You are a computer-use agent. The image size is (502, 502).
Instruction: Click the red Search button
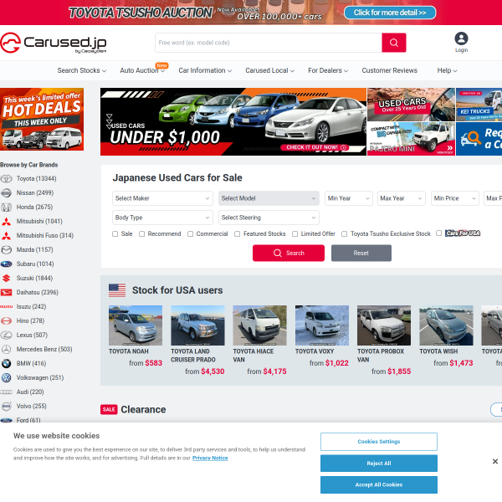click(x=289, y=254)
